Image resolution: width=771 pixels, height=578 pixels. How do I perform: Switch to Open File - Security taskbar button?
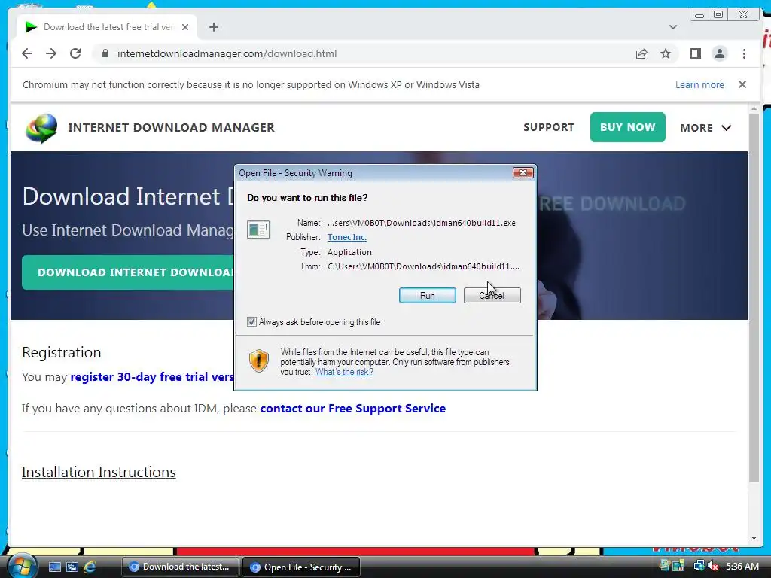pyautogui.click(x=301, y=567)
